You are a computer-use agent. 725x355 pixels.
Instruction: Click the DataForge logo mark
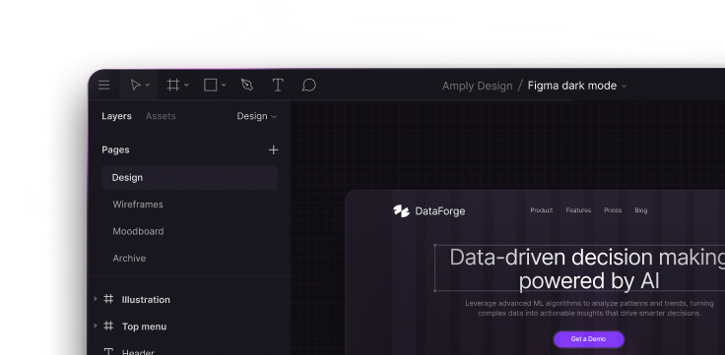tap(401, 211)
